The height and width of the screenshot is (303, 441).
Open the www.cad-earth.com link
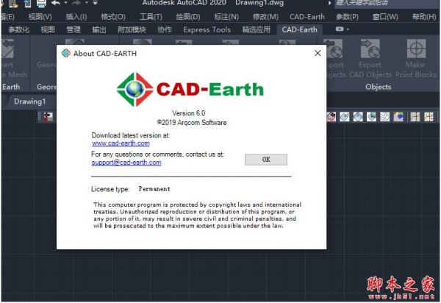tap(121, 143)
